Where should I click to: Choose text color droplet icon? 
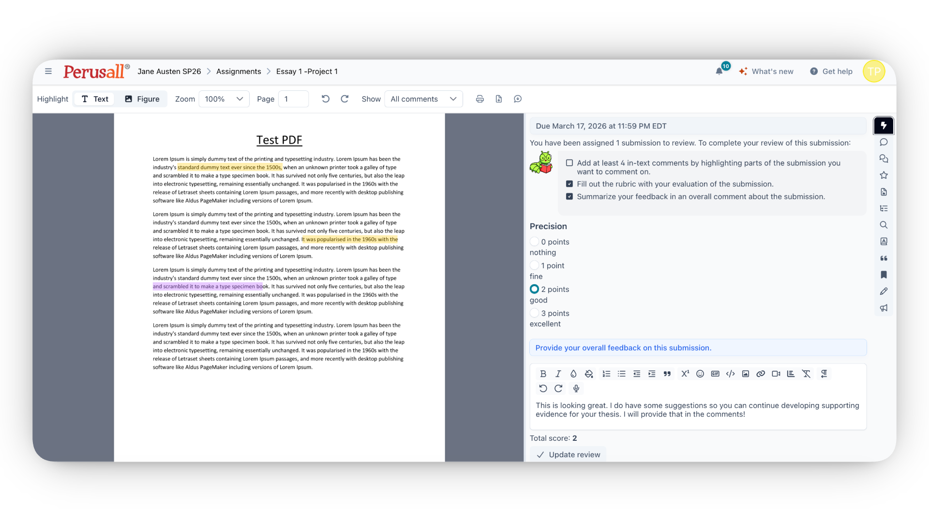573,374
